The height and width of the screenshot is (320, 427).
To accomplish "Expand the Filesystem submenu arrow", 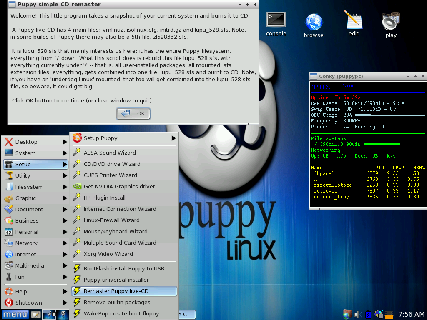I will 65,187.
